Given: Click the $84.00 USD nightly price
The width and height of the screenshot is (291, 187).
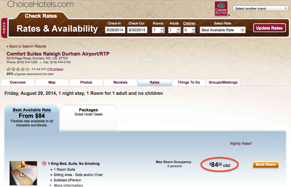Looking at the screenshot, I should 220,165.
